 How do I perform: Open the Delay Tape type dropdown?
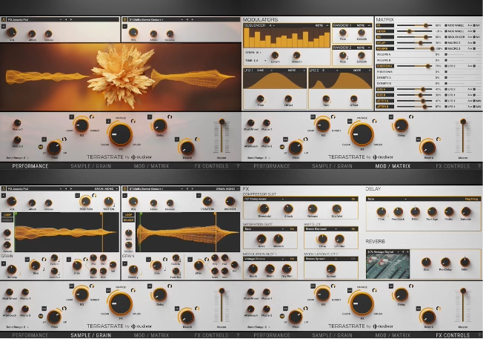pos(387,200)
